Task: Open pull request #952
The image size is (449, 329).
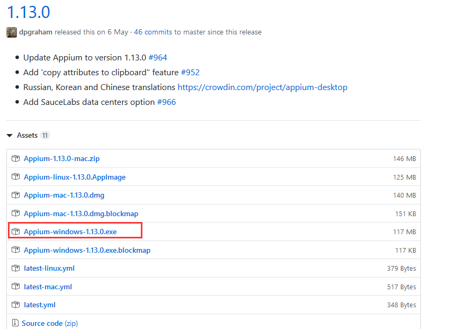Action: 190,73
